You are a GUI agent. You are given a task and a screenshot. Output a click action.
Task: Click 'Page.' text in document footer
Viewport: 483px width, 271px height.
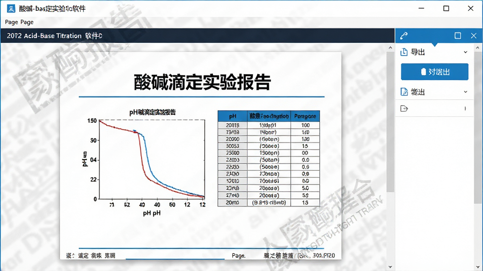(x=238, y=255)
